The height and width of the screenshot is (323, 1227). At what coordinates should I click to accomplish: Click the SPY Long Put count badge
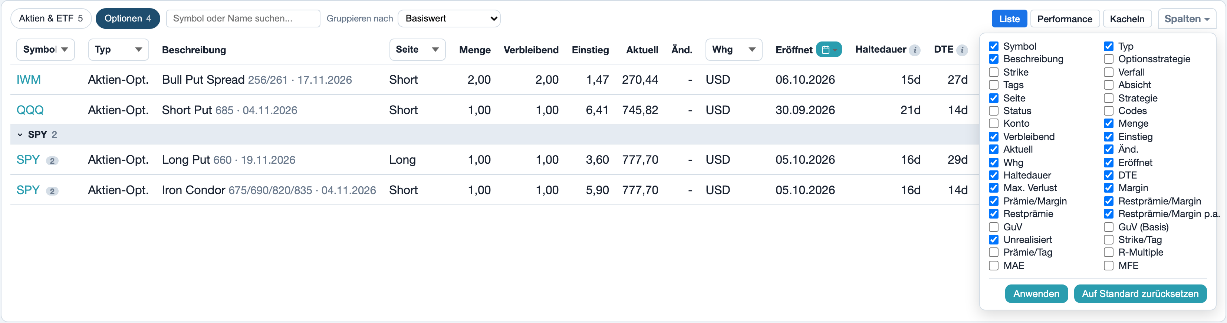tap(52, 161)
